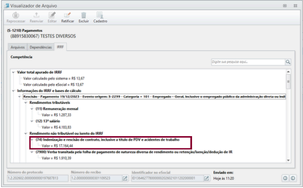Click the tree scrollbar up arrow
Image resolution: width=303 pixels, height=188 pixels.
click(x=288, y=72)
